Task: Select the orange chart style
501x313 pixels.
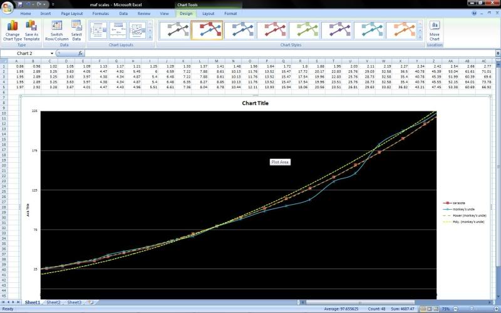Action: tap(401, 30)
